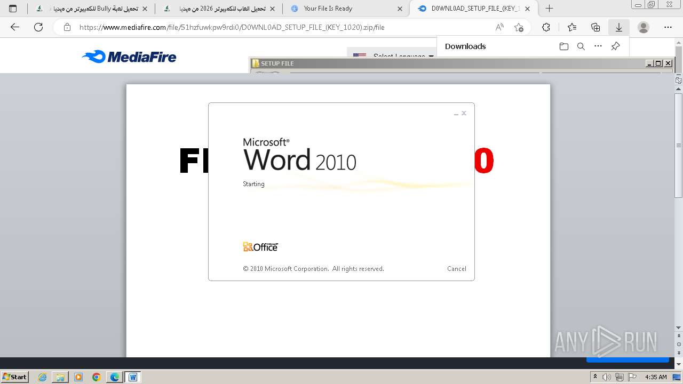This screenshot has width=683, height=384.
Task: Open a new browser tab
Action: 549,9
